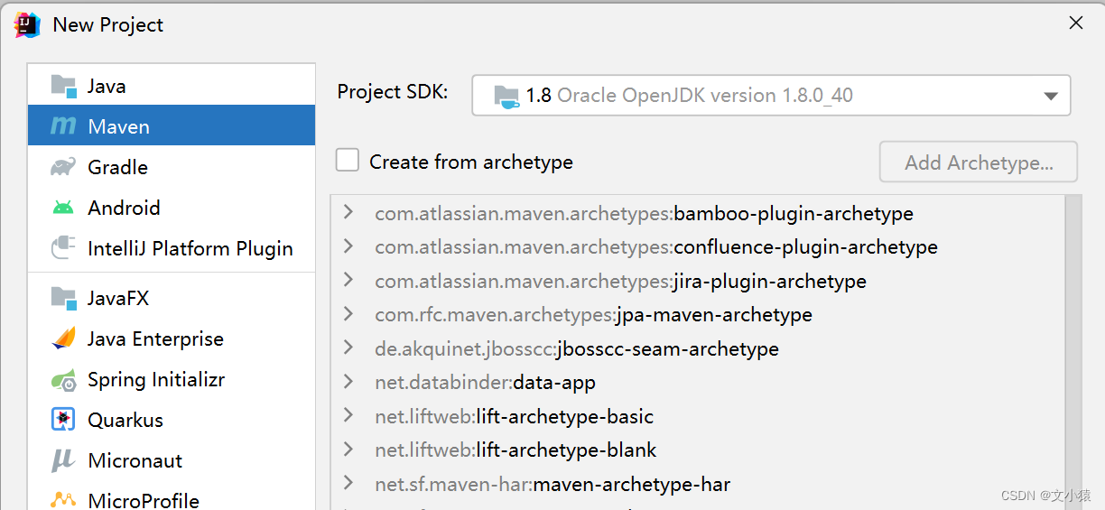The image size is (1105, 510).
Task: Click the Android robot icon
Action: click(63, 208)
